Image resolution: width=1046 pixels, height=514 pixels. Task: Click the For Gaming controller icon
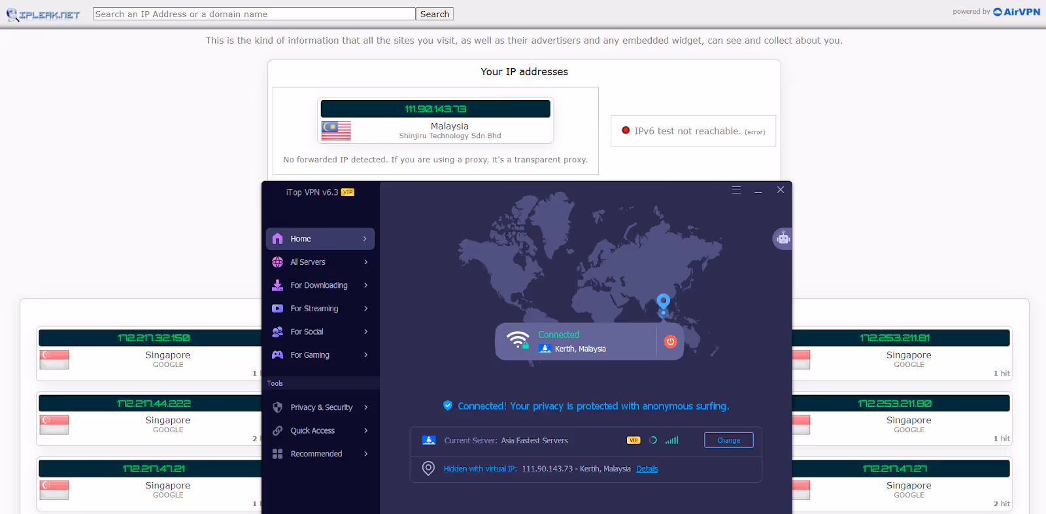[277, 355]
